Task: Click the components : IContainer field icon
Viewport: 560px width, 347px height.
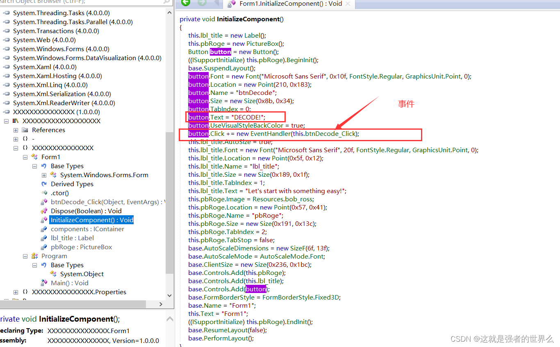Action: [x=44, y=229]
